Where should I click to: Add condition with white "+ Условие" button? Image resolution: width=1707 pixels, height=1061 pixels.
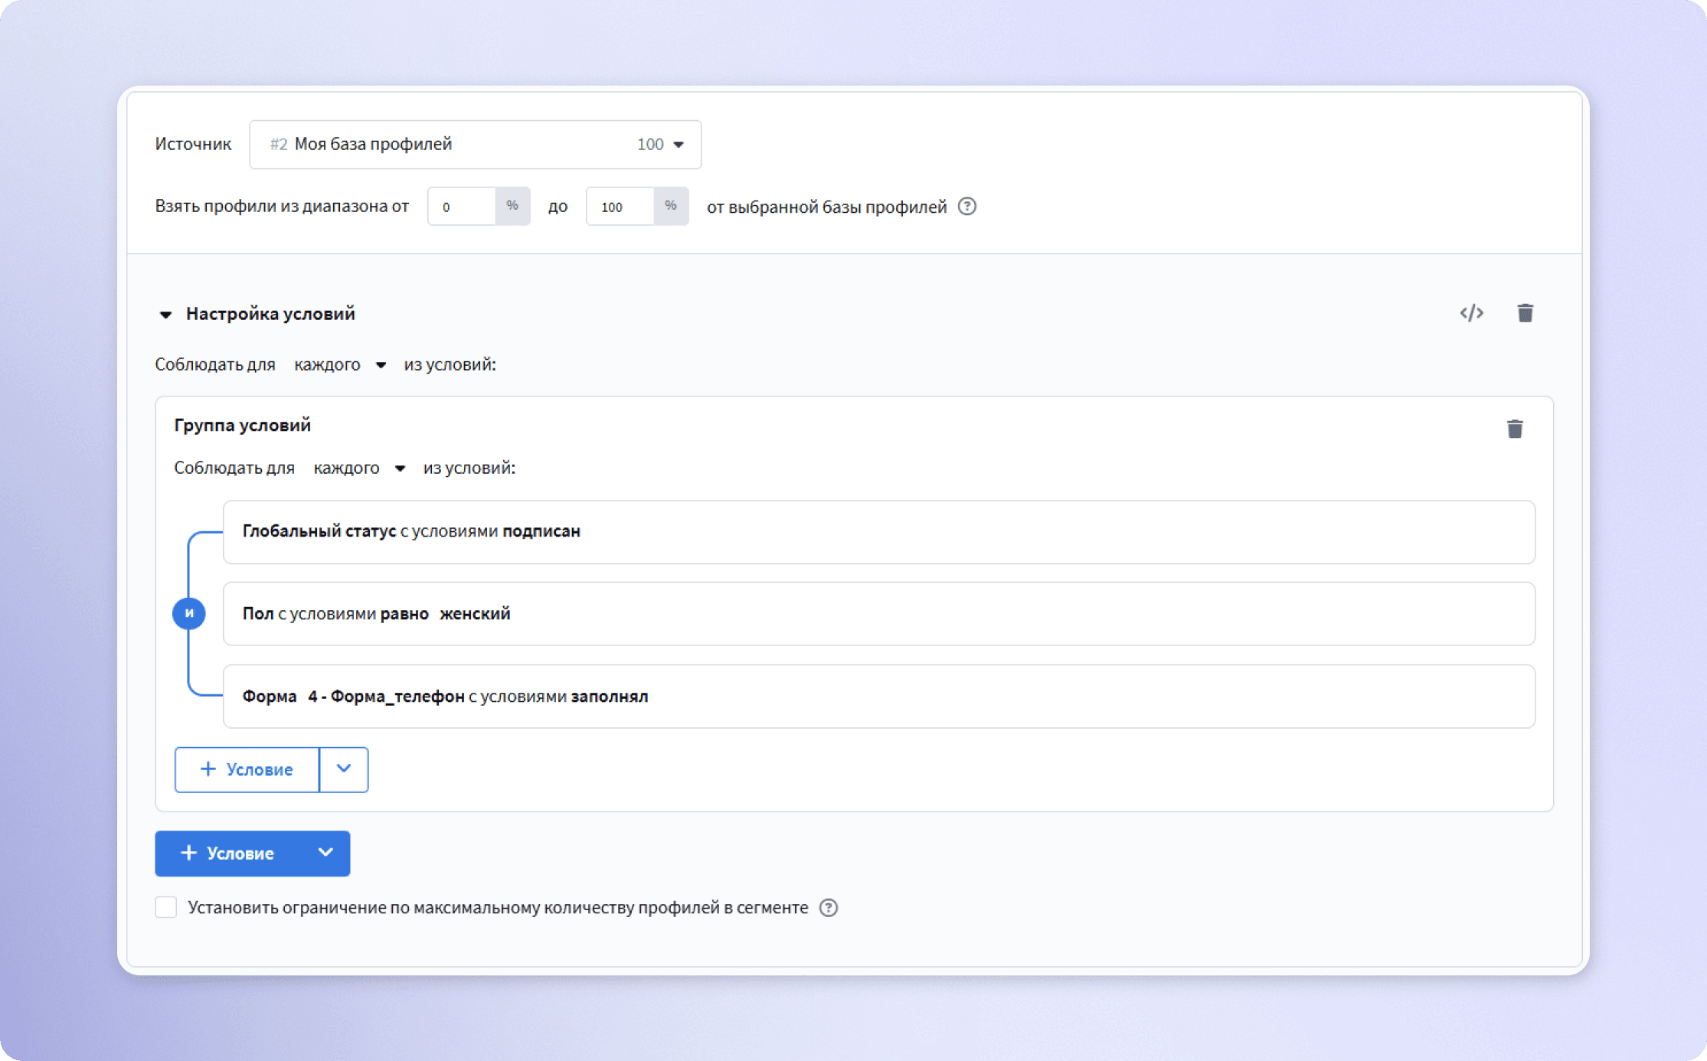point(247,769)
